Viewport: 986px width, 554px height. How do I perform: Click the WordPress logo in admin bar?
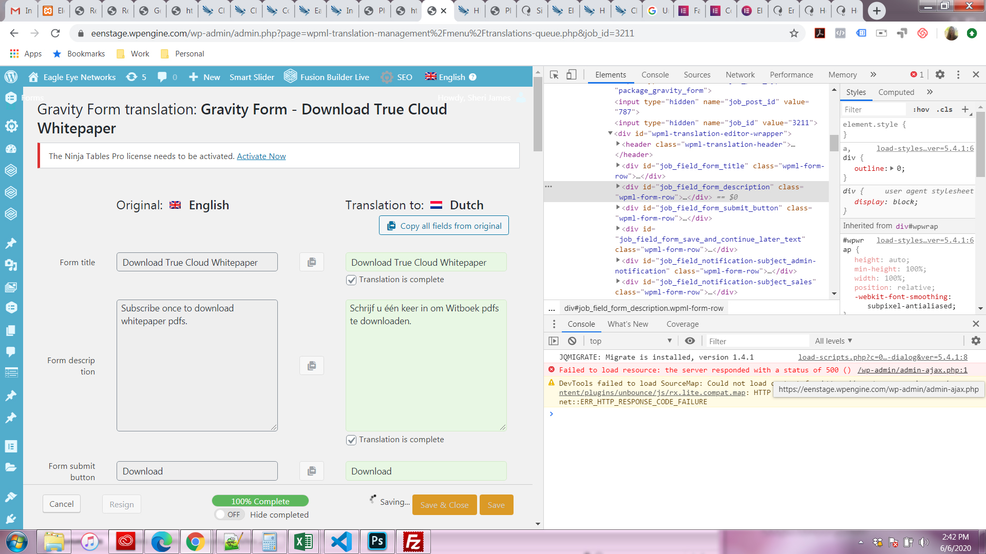[x=11, y=77]
